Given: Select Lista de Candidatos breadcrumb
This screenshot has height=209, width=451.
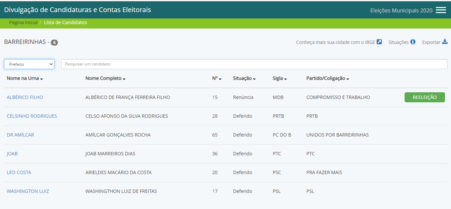Looking at the screenshot, I should click(65, 22).
